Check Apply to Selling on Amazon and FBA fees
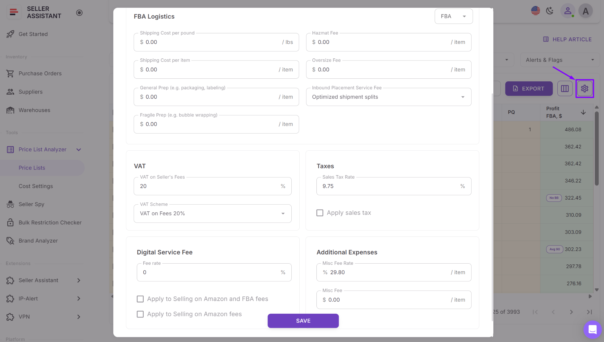Image resolution: width=604 pixels, height=342 pixels. [x=140, y=299]
